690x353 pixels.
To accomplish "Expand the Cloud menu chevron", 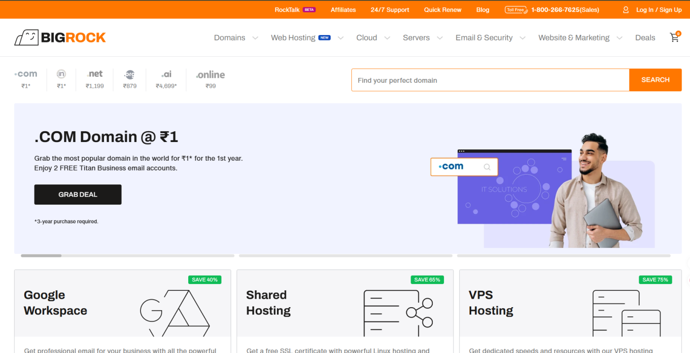I will tap(387, 38).
